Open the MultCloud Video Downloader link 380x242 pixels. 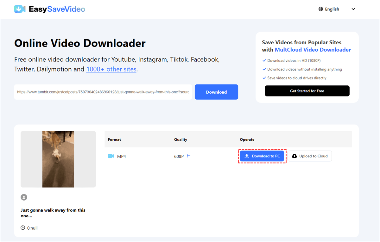[313, 50]
